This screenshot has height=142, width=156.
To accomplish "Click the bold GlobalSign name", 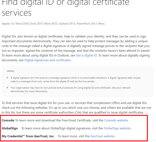I will pyautogui.click(x=10, y=128).
